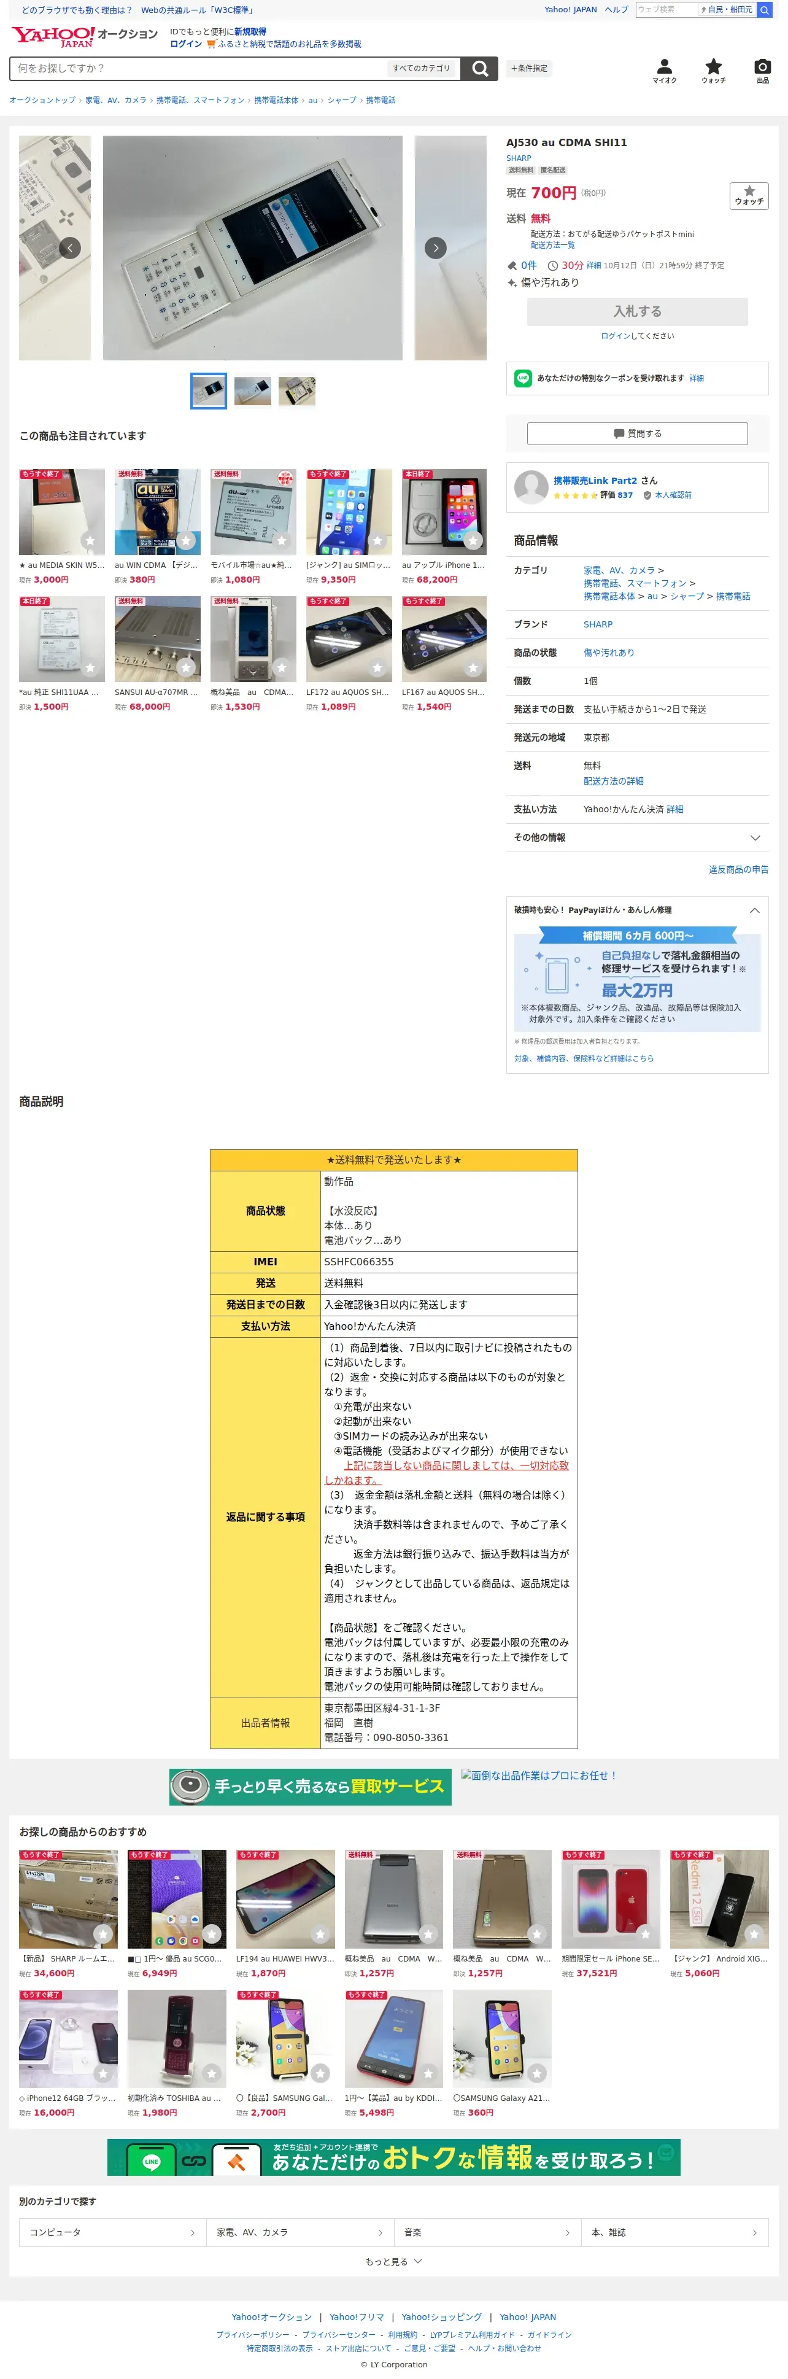The height and width of the screenshot is (2379, 788).
Task: Open the 家電、AV、カメラ category row at bottom
Action: (300, 2232)
